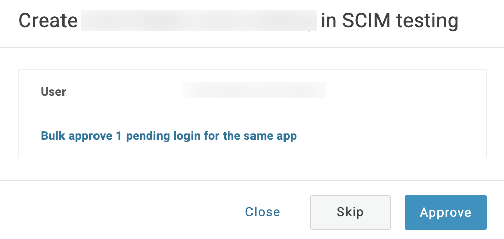The height and width of the screenshot is (239, 504).
Task: Open Bulk approve 1 pending login link
Action: pyautogui.click(x=168, y=136)
